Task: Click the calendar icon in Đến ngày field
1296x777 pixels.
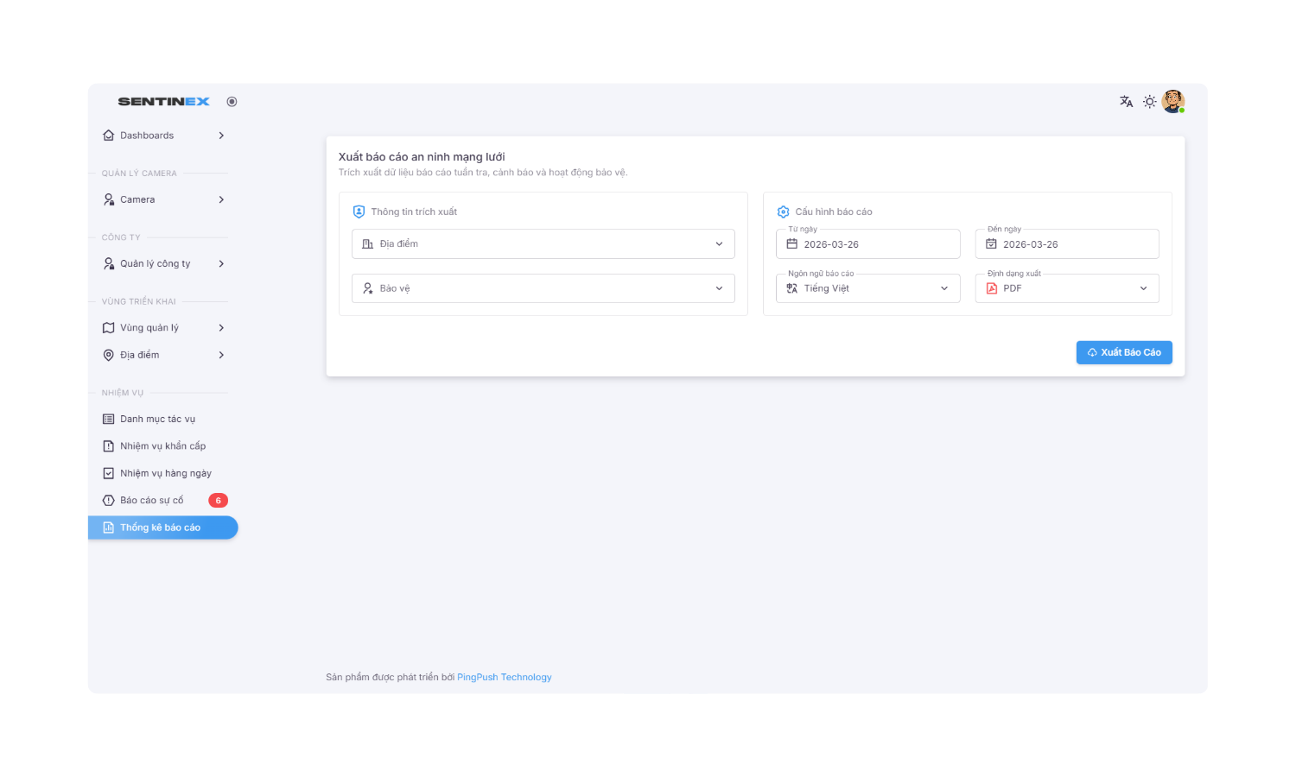Action: pos(991,244)
